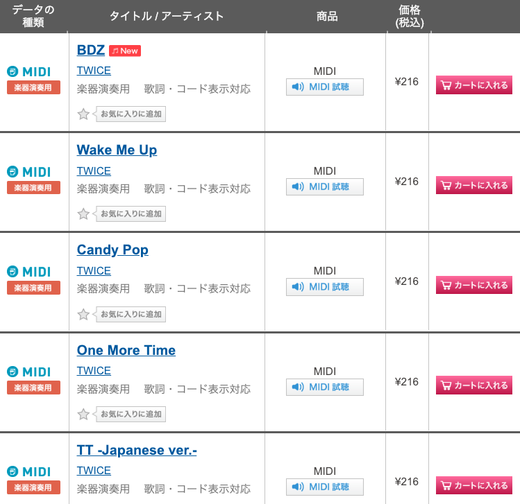Screen dimensions: 520x504
Task: Click the 楽器演奏用 badge in Wake Me Up row
Action: point(33,188)
